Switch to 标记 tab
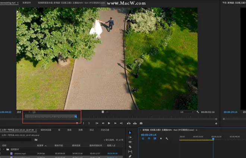This screenshot has height=158, width=246. [92, 130]
